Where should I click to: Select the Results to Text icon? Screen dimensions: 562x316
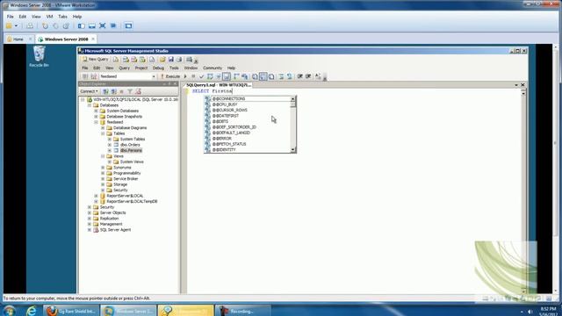tap(255, 76)
